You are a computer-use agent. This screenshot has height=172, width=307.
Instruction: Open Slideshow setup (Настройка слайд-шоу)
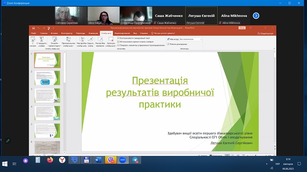(82, 41)
